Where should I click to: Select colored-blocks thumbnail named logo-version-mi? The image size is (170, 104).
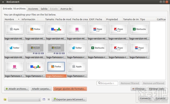56,29
